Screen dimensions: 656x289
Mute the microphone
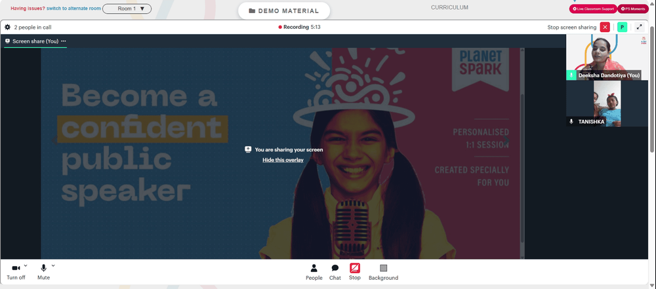43,272
